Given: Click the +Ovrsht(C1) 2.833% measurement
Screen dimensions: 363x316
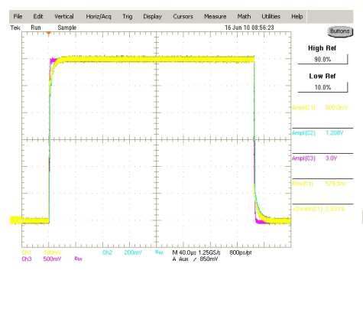Looking at the screenshot, I should click(319, 209).
